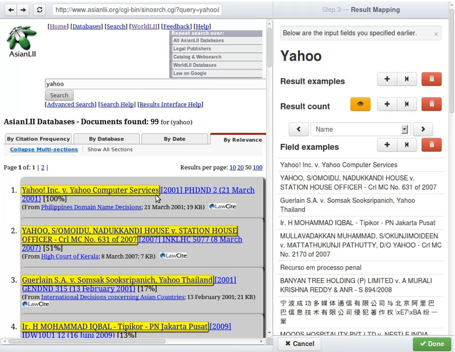
Task: Switch to By Citation Frequency tab
Action: 38,139
